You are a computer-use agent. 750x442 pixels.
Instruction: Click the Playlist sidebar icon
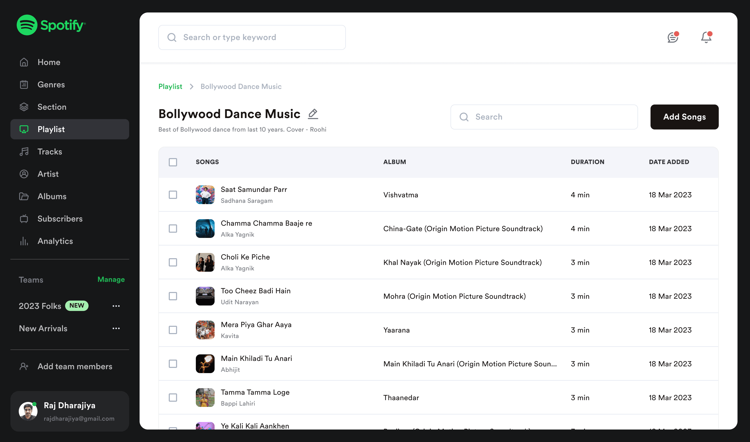click(24, 129)
